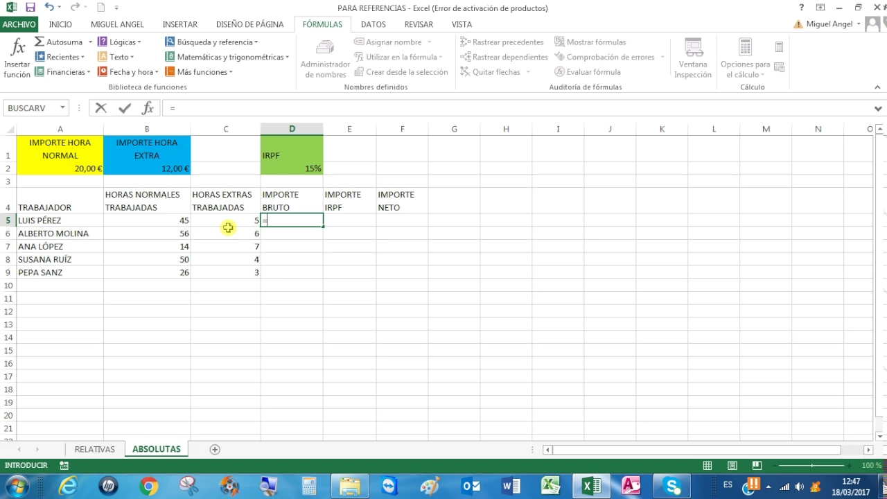Click zoom in plus button
Image resolution: width=887 pixels, height=499 pixels.
point(850,466)
